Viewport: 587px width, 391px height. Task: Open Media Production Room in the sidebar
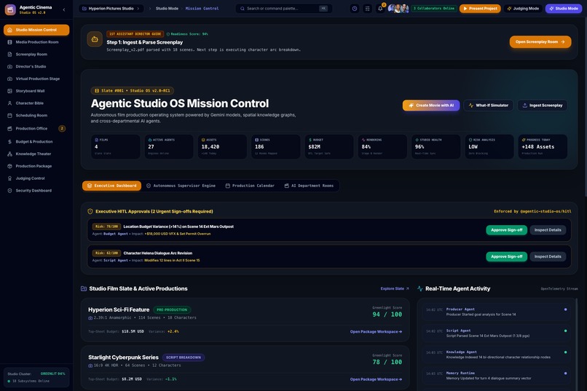(36, 42)
